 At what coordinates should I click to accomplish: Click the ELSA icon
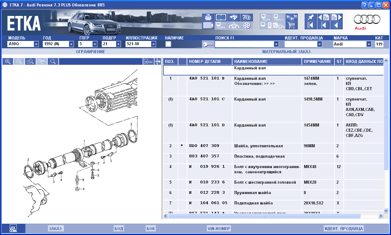pyautogui.click(x=266, y=17)
